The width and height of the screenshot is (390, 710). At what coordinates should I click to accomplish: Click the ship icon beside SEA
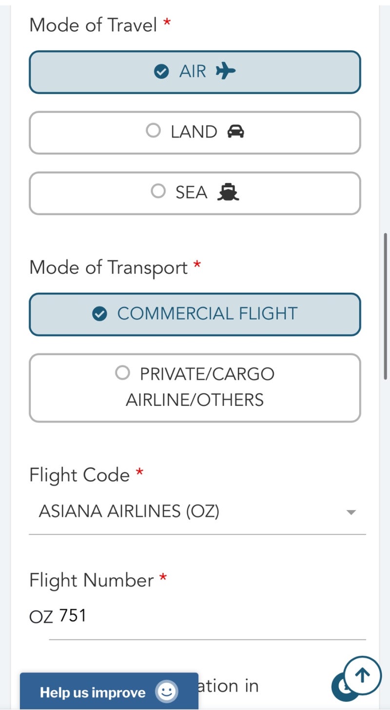coord(228,192)
